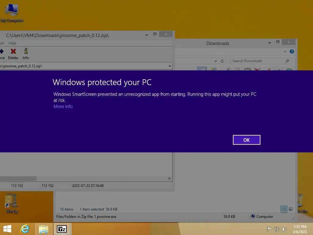Viewport: 313px width, 235px height.
Task: Click the 56.9 KB status bar cell
Action: (x=229, y=217)
